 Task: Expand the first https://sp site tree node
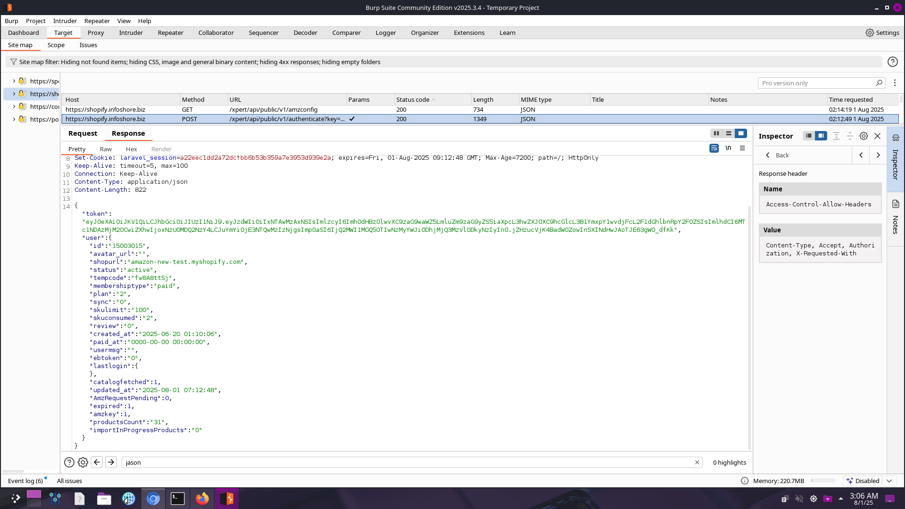pos(14,81)
